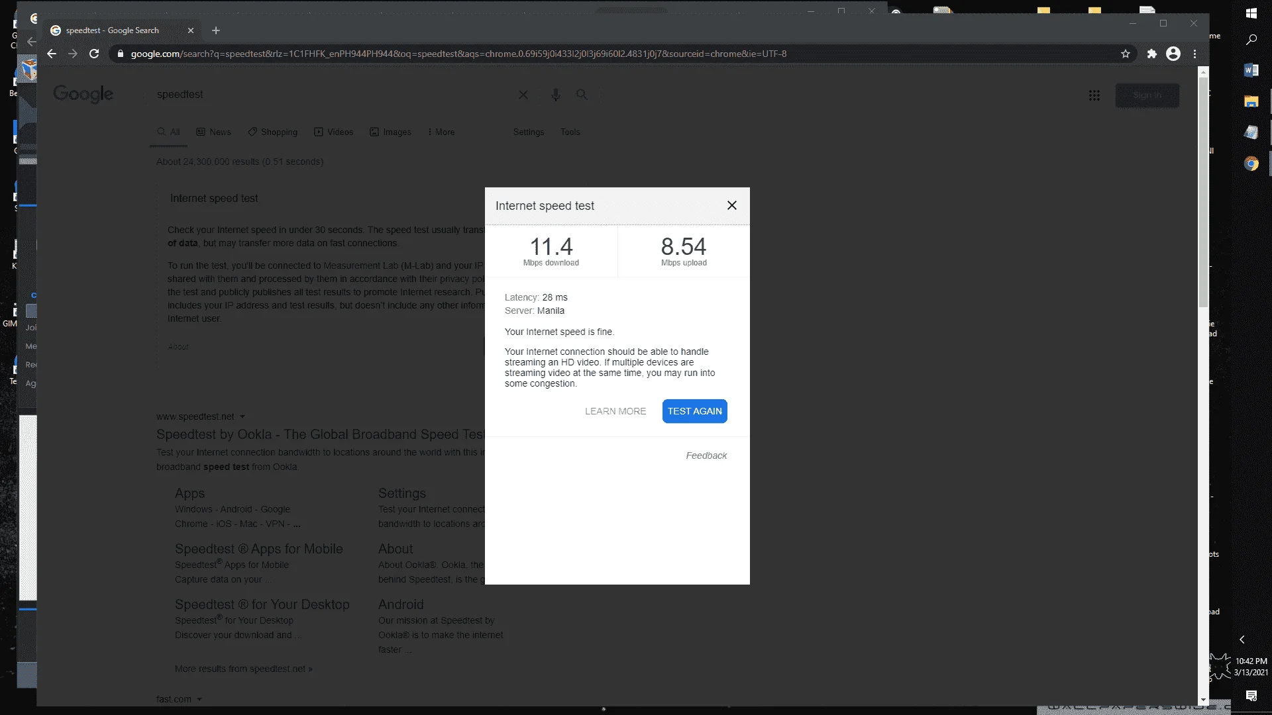
Task: Open Speedtest for Your Desktop sitelink
Action: [x=262, y=604]
